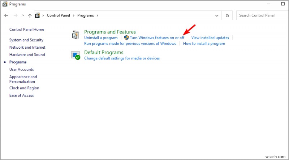
Task: Click Turn Windows features on or off
Action: [157, 38]
